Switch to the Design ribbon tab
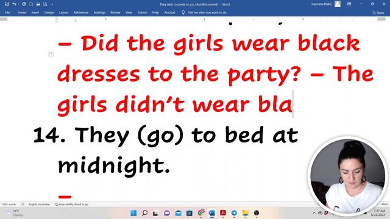This screenshot has height=219, width=390. pyautogui.click(x=49, y=12)
